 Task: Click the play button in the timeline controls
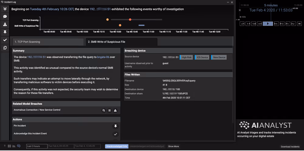[x=268, y=24]
